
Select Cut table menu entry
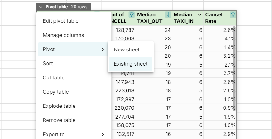(x=53, y=78)
